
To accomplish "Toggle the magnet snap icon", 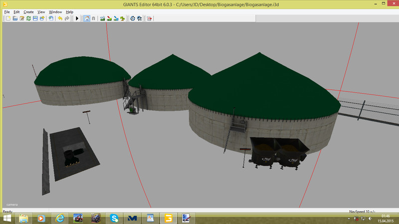I will [93, 18].
